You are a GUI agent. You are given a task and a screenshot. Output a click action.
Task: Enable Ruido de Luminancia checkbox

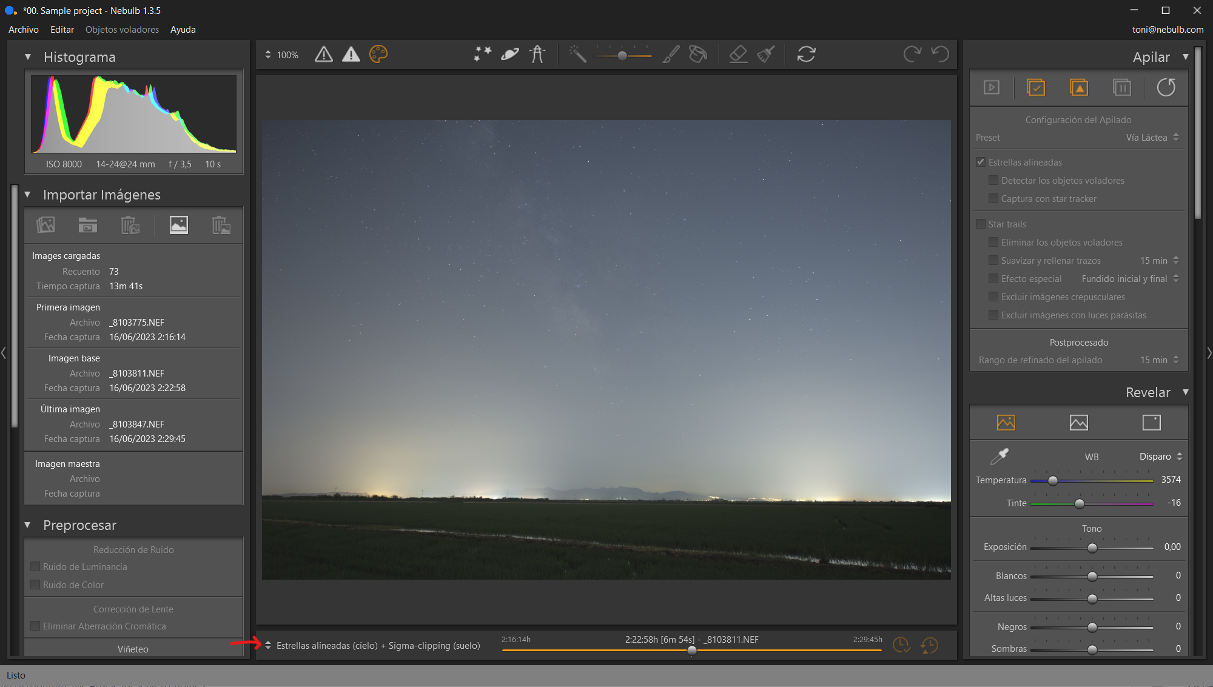[x=35, y=567]
